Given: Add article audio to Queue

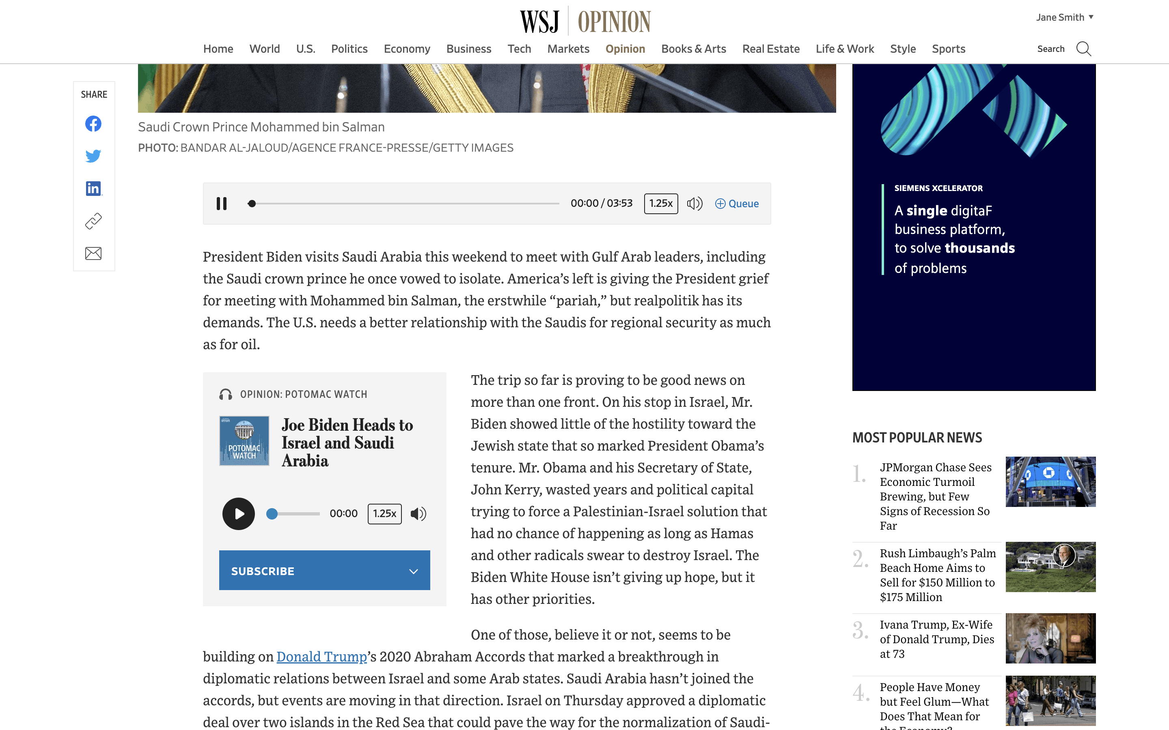Looking at the screenshot, I should [737, 204].
